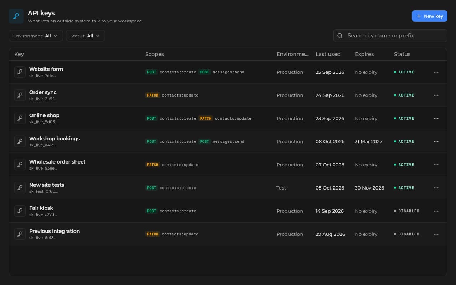Click the Key column header

[x=19, y=54]
